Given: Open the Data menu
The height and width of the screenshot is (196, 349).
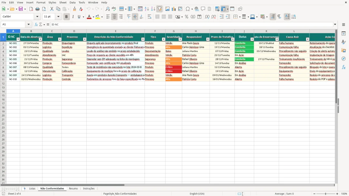Looking at the screenshot, I should [72, 2].
